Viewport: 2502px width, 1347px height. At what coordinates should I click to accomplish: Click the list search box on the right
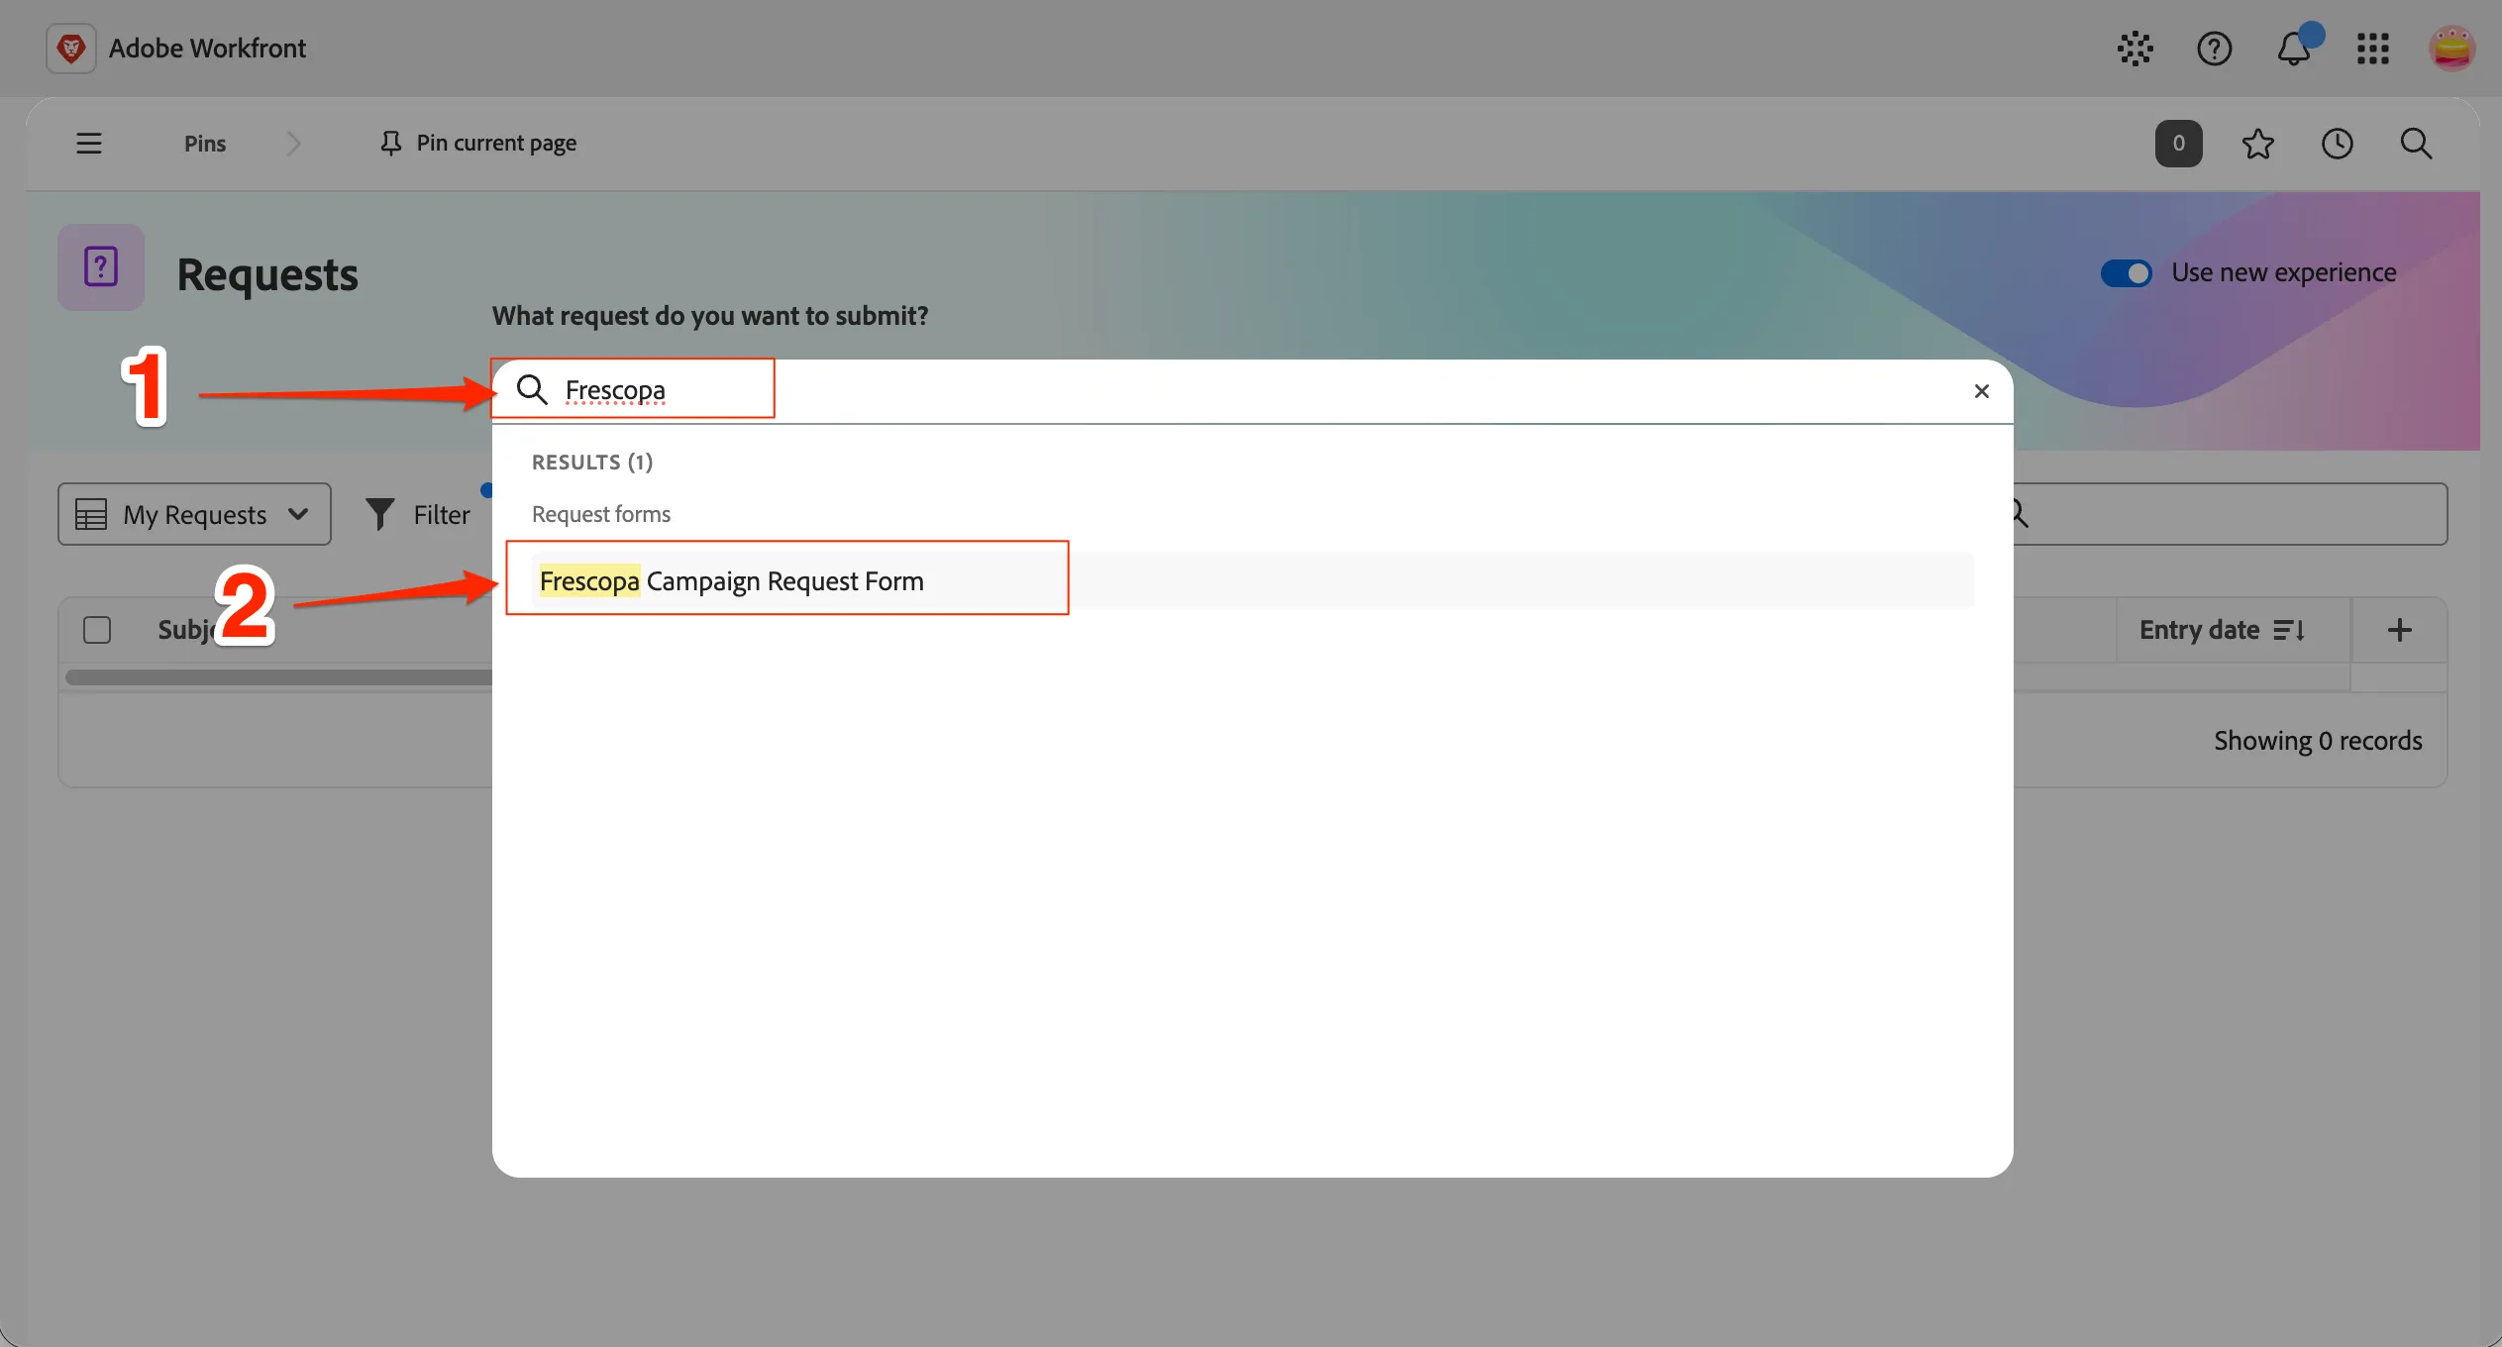tap(2229, 514)
